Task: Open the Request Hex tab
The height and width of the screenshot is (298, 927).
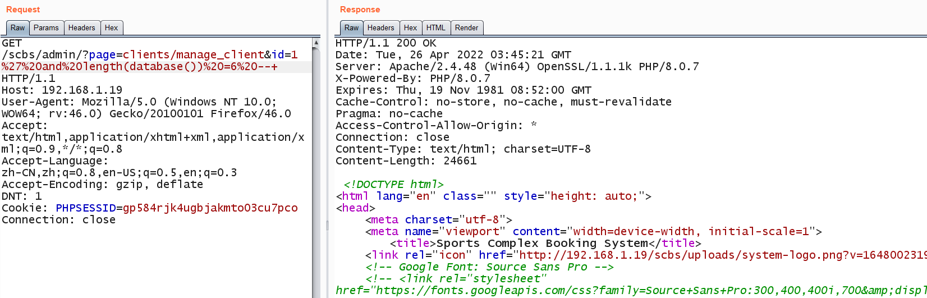Action: 112,28
